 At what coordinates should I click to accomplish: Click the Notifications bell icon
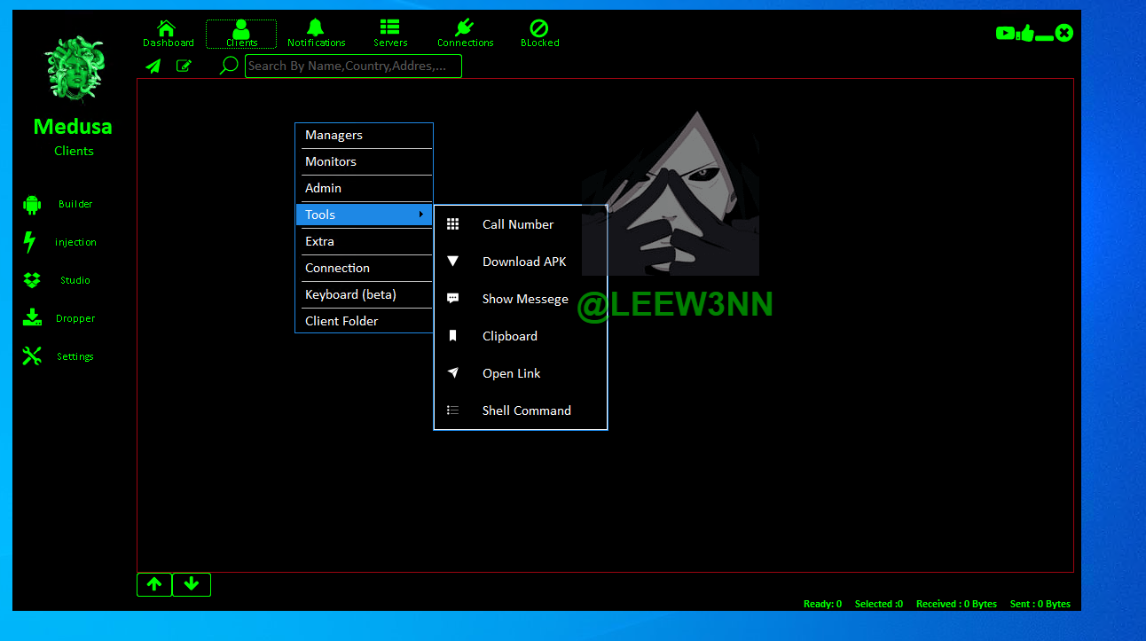316,28
